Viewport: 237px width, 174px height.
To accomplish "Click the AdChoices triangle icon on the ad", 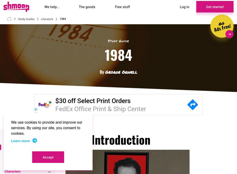I will pos(36,109).
